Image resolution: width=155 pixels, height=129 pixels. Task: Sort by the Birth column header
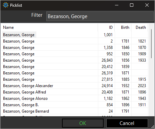(123, 27)
